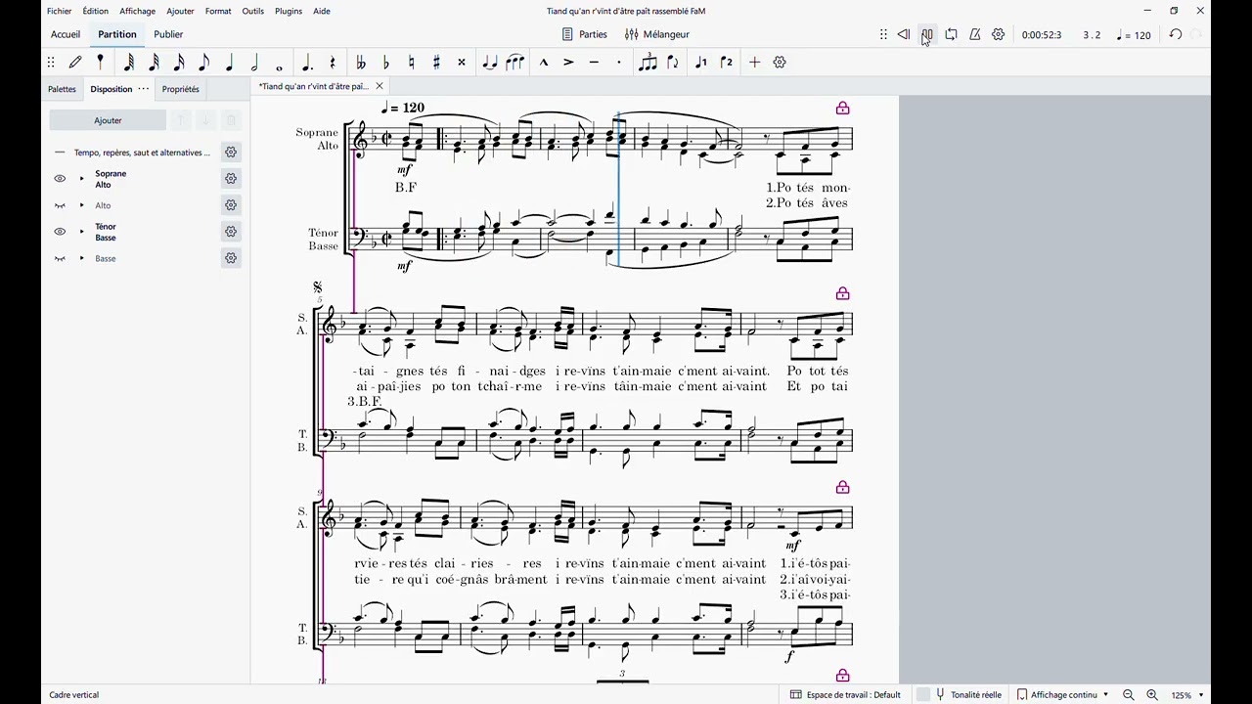This screenshot has height=704, width=1252.
Task: Add more items to note toolbar
Action: [754, 62]
